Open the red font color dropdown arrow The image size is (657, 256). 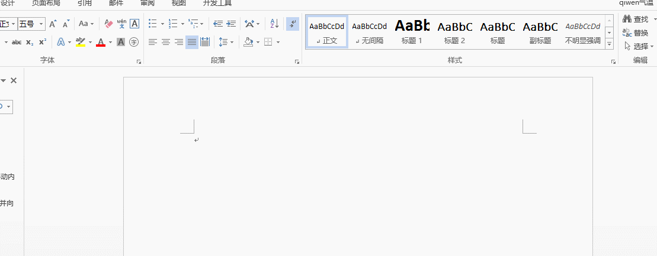tap(111, 42)
